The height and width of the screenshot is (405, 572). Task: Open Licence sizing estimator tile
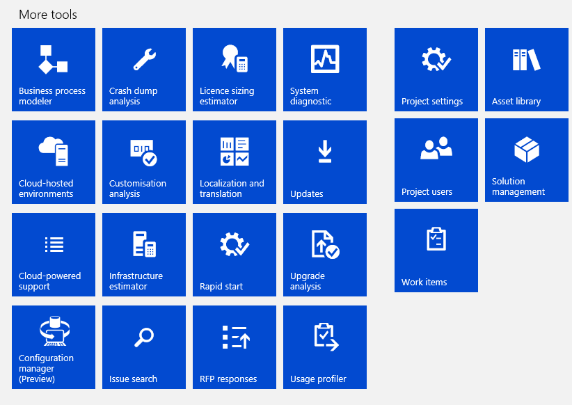pos(235,70)
